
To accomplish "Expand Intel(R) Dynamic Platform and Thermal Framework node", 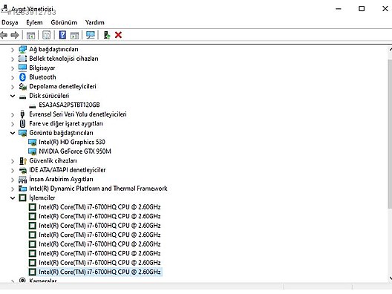I will [13, 189].
